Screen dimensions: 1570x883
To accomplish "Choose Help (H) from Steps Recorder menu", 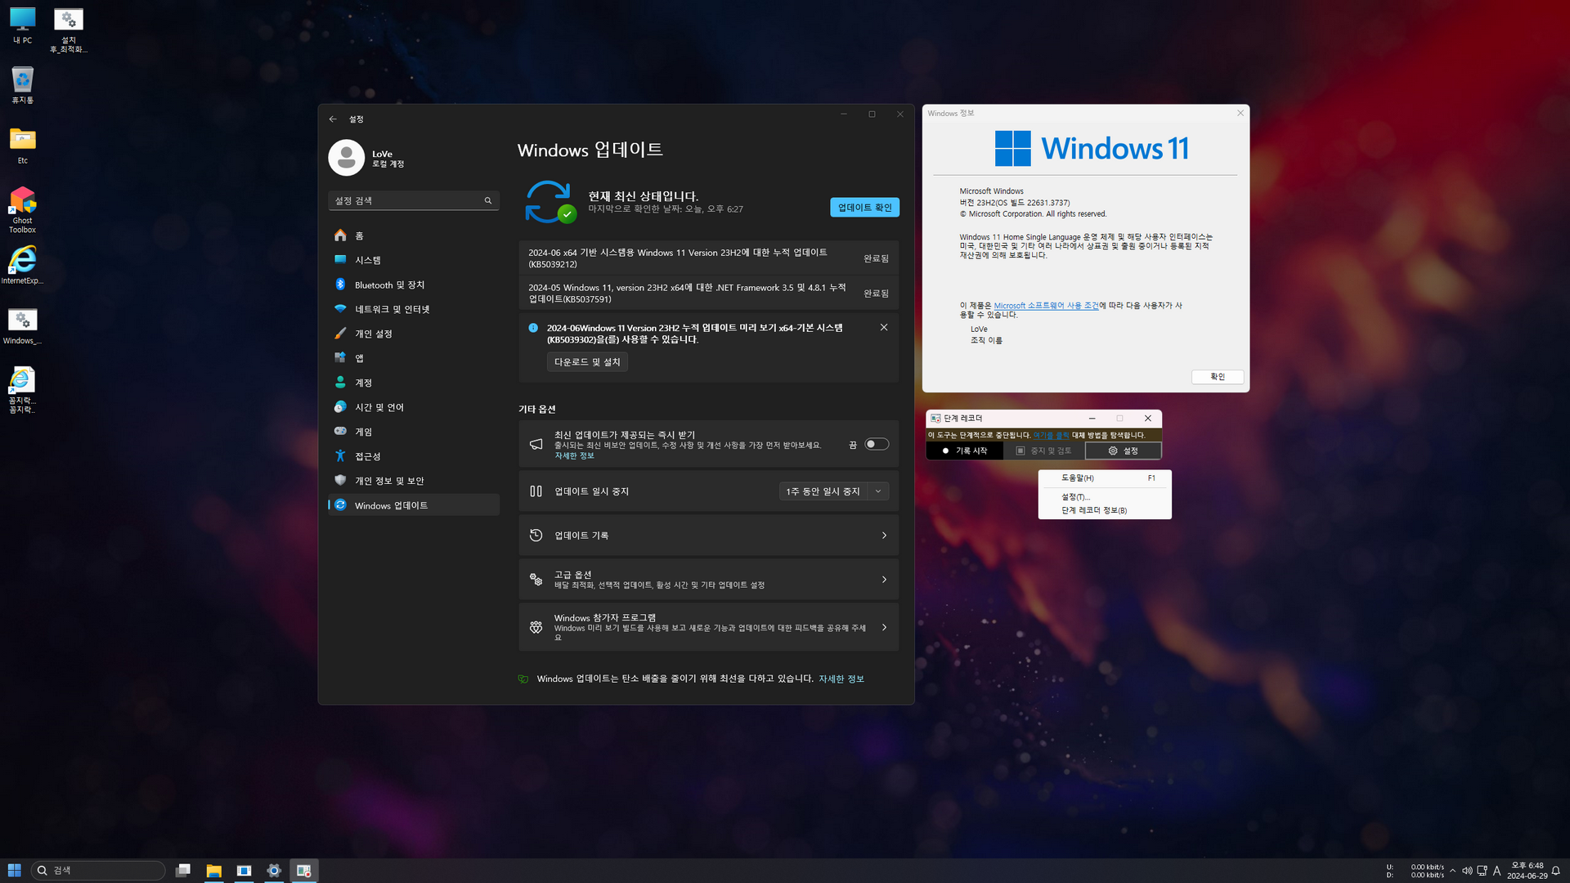I will [1078, 478].
